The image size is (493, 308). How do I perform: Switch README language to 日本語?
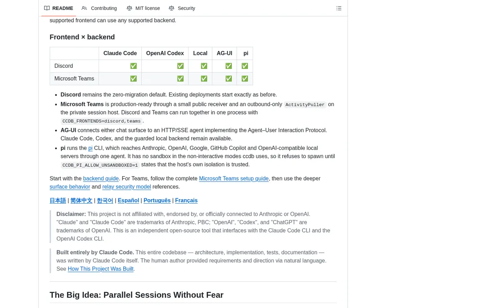[x=58, y=200]
